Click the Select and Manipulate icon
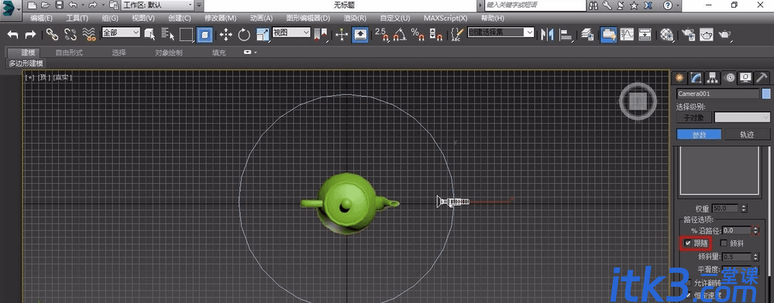Screen dimensions: 774x303 [342, 34]
